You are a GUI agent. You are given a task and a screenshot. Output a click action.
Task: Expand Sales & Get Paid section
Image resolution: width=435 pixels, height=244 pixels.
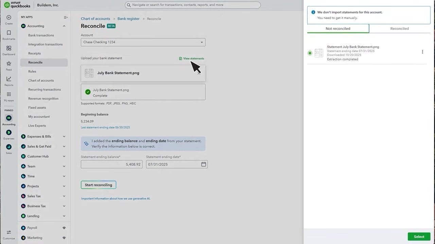(64, 146)
